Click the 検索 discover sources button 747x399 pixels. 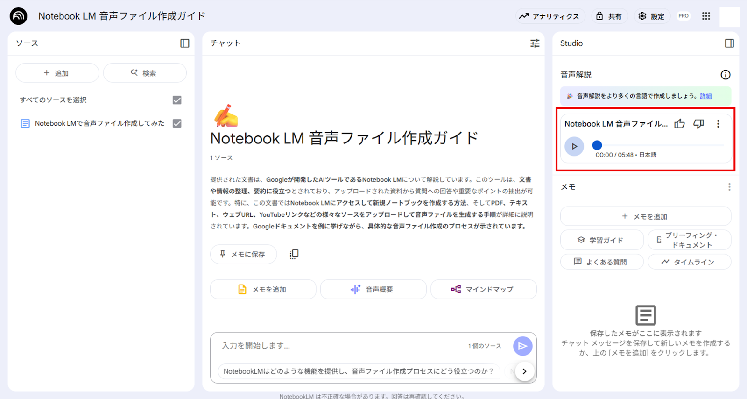click(x=145, y=73)
